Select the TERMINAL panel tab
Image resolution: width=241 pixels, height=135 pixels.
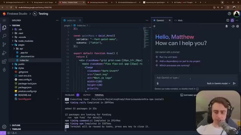coord(99,95)
